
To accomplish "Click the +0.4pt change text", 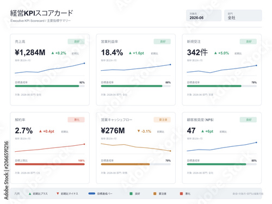I will pyautogui.click(x=48, y=131).
